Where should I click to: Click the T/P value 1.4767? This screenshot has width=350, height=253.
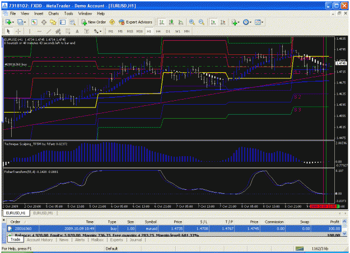click(227, 229)
